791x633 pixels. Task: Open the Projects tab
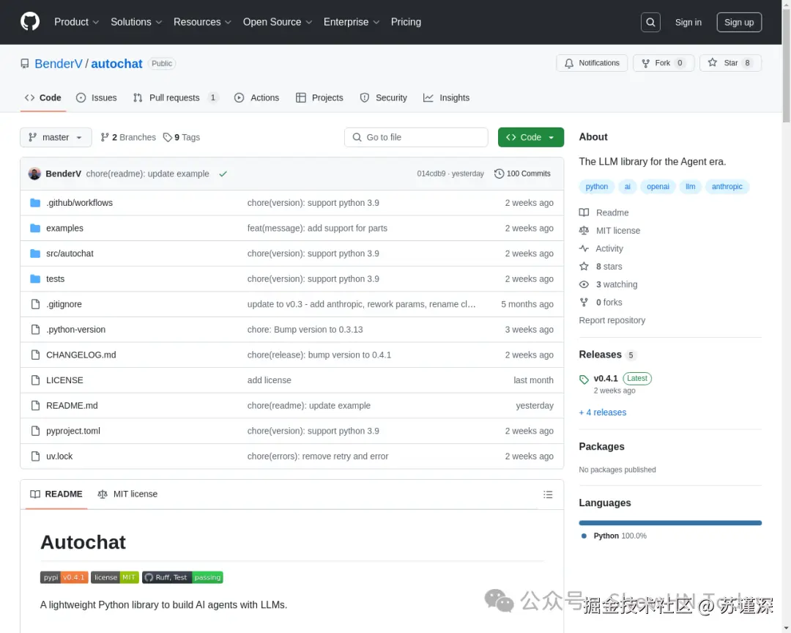[319, 98]
